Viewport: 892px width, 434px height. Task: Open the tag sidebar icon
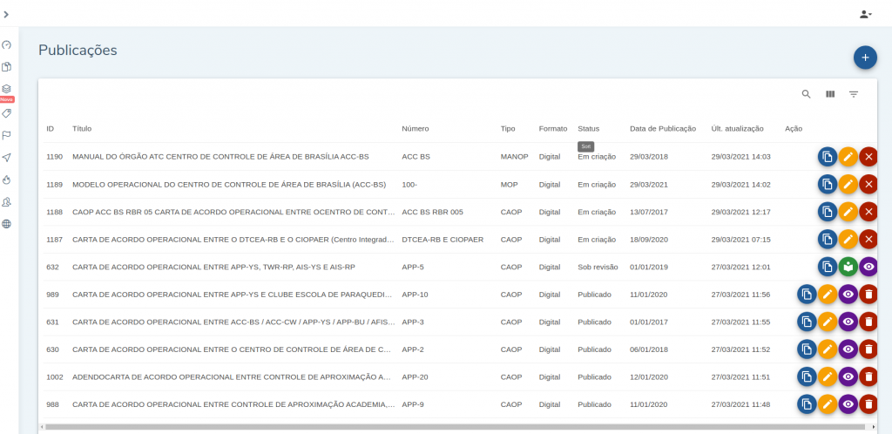click(6, 113)
